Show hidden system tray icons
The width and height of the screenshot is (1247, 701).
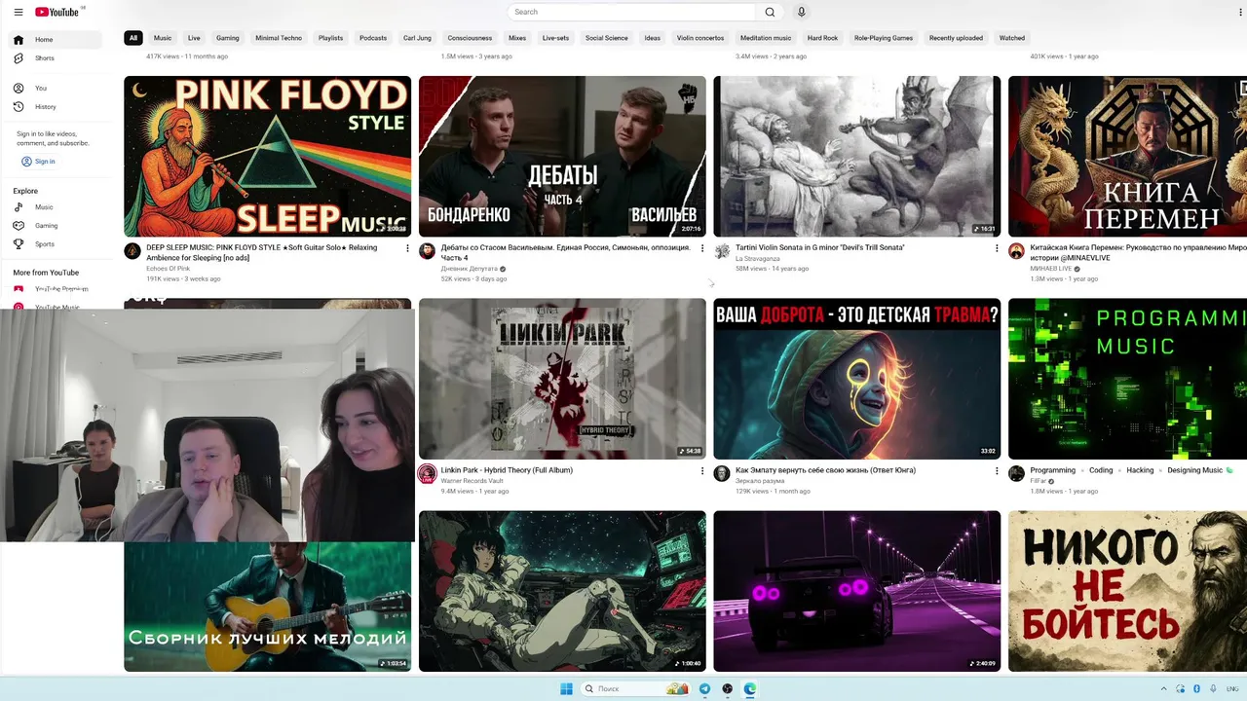[x=1165, y=688]
